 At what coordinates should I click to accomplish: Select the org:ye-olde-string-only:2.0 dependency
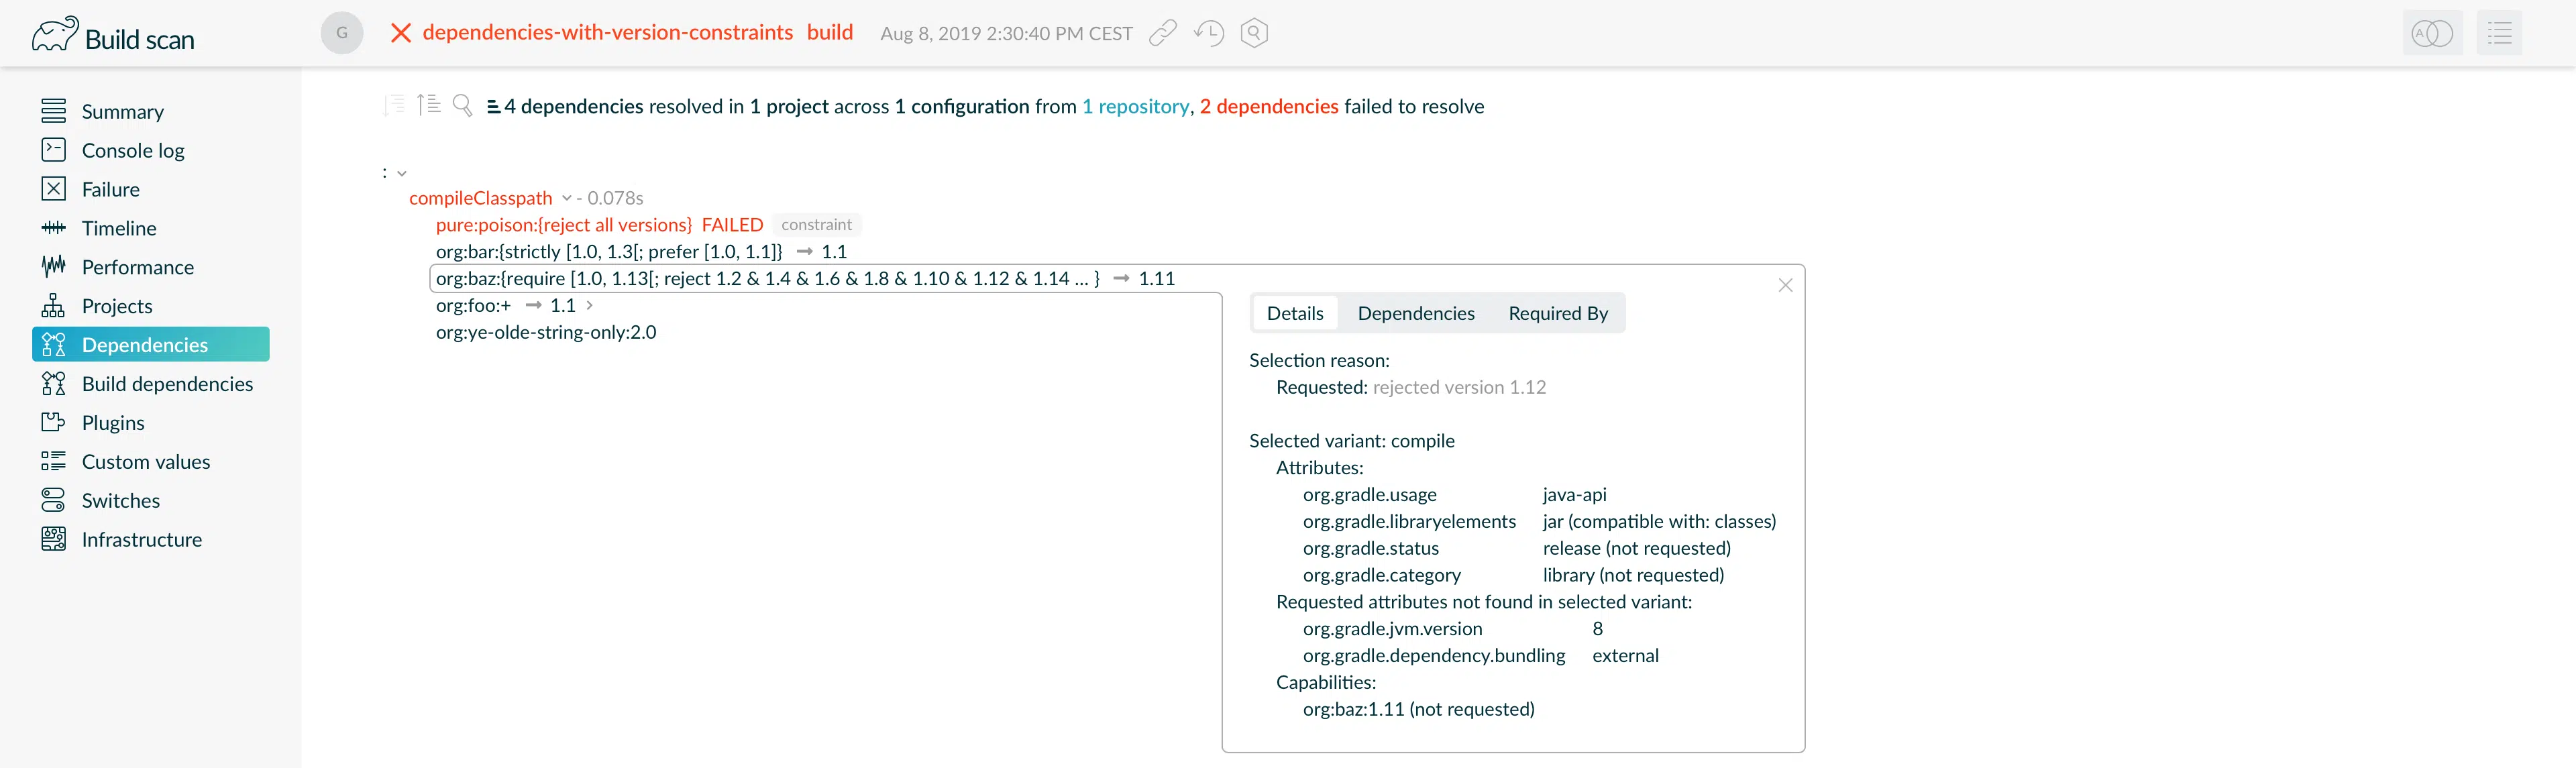[x=546, y=332]
